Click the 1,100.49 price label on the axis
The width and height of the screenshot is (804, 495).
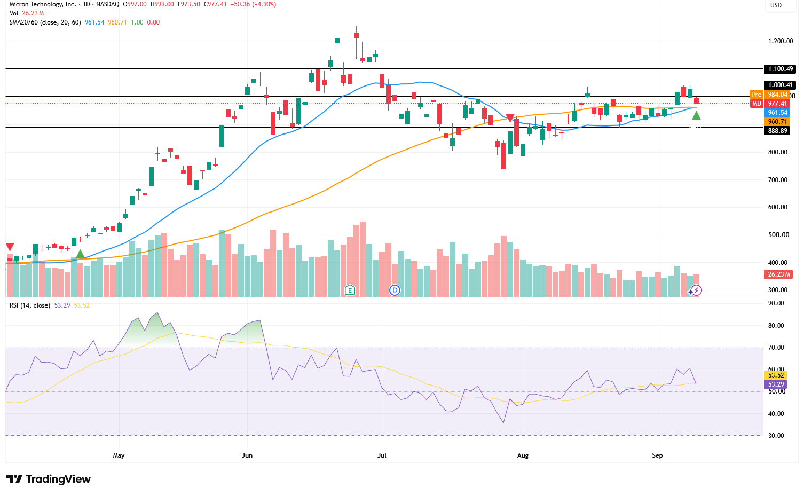tap(780, 69)
